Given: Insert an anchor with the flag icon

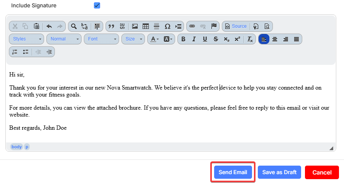Looking at the screenshot, I should click(x=214, y=26).
